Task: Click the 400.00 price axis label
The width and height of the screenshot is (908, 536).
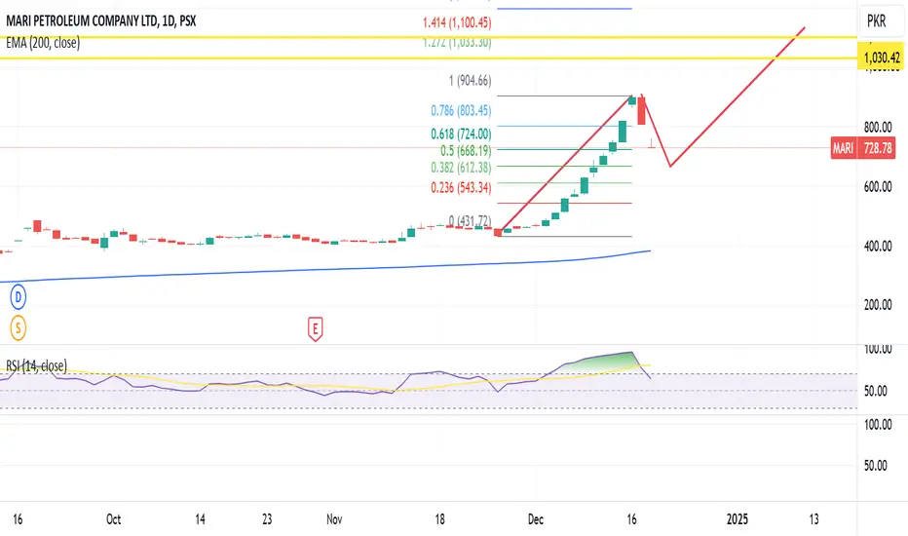Action: tap(878, 247)
